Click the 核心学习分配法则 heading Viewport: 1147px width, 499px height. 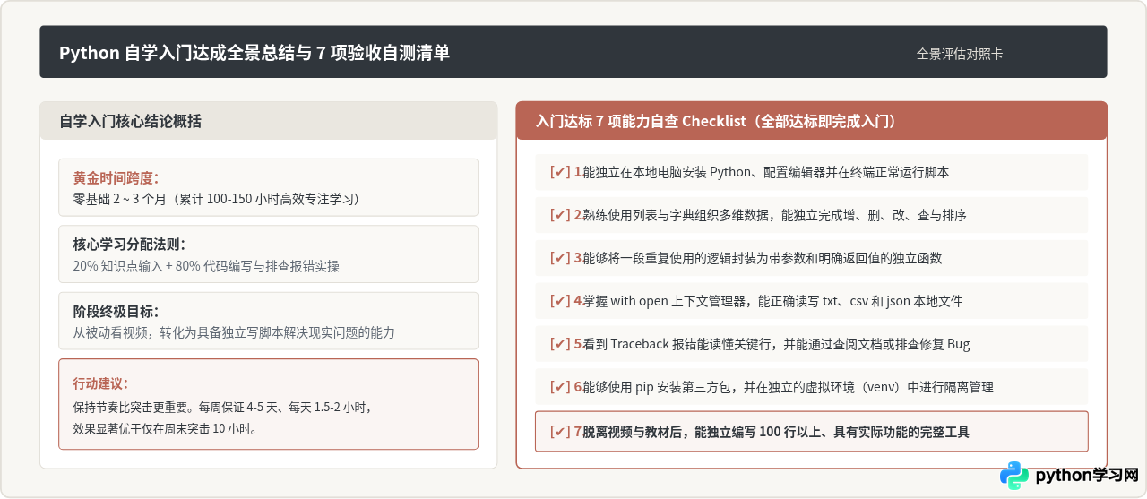click(129, 244)
